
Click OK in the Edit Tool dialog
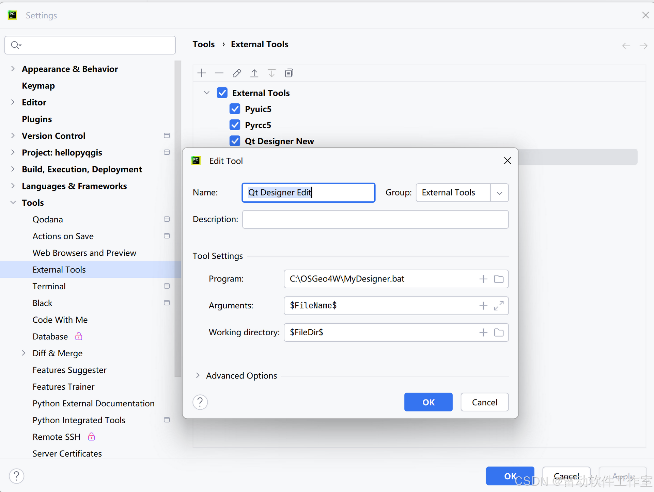[x=428, y=402]
